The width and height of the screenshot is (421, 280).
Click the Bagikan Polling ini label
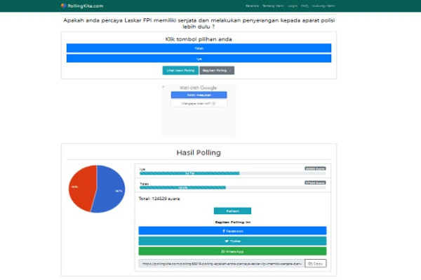(233, 222)
